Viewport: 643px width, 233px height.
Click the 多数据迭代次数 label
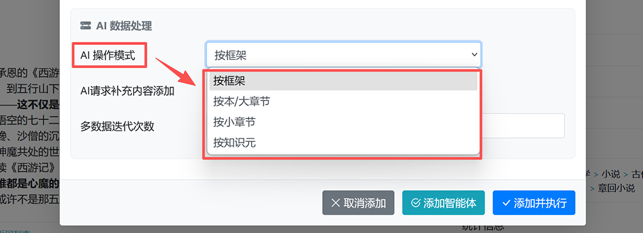click(117, 126)
